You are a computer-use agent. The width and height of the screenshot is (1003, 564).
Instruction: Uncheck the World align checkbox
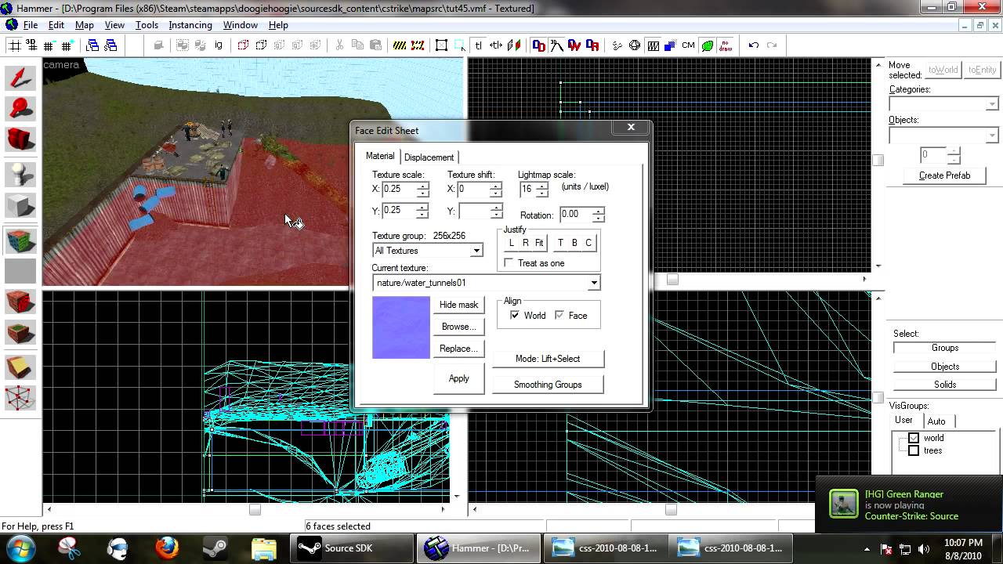(515, 315)
